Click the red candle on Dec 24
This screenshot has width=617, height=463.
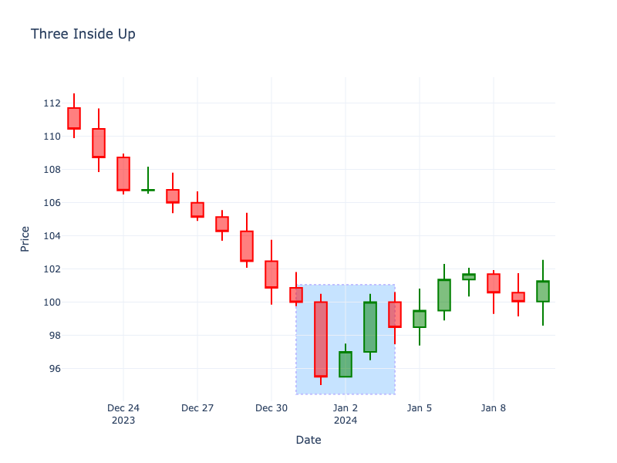123,174
